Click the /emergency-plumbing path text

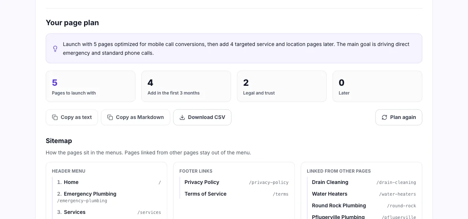[x=82, y=201]
